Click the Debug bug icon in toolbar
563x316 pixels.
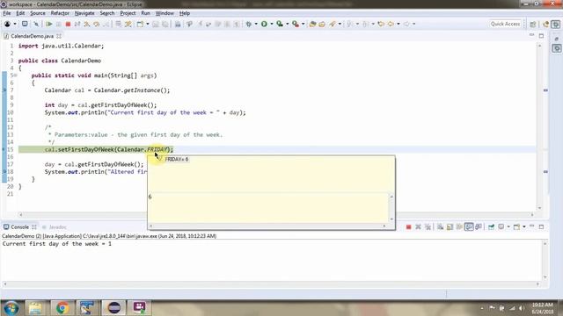(248, 24)
